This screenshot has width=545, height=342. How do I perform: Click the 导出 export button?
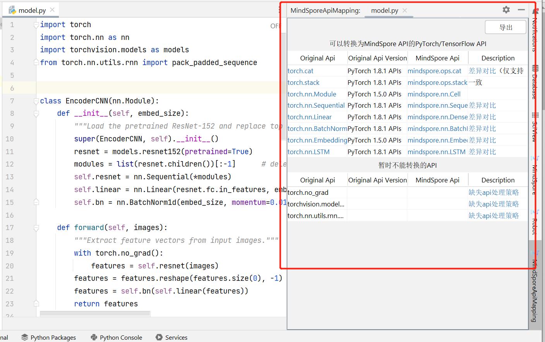point(505,27)
